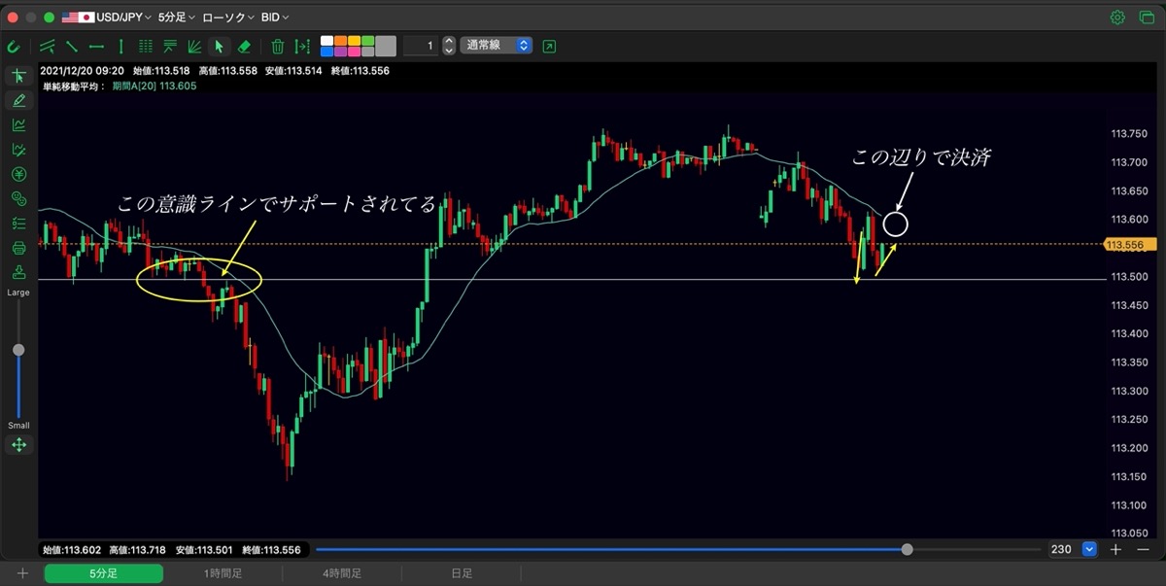The width and height of the screenshot is (1166, 586).
Task: Click the magnet snap icon in toolbar
Action: (x=14, y=46)
